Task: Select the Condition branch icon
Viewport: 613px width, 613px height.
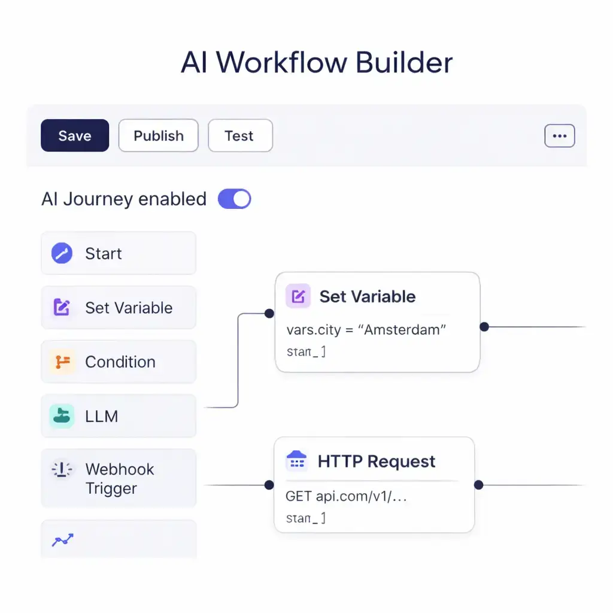Action: [62, 362]
